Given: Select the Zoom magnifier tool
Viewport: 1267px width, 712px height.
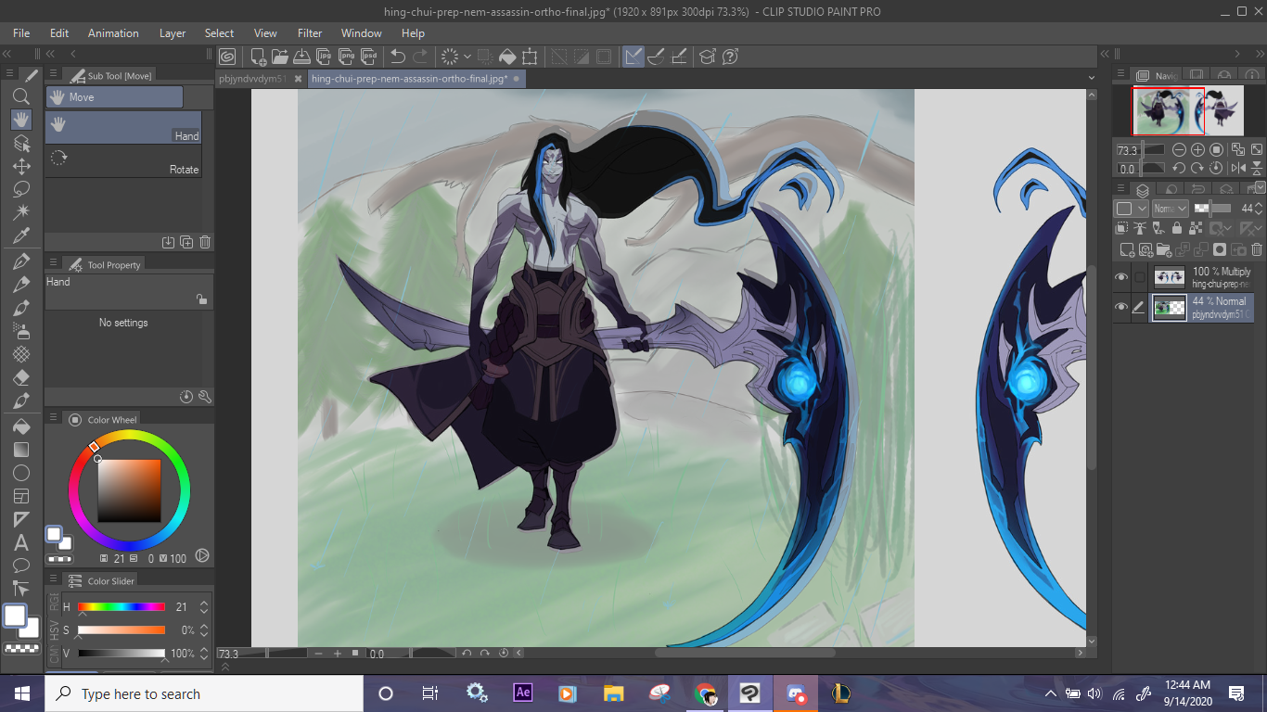Looking at the screenshot, I should coord(21,96).
